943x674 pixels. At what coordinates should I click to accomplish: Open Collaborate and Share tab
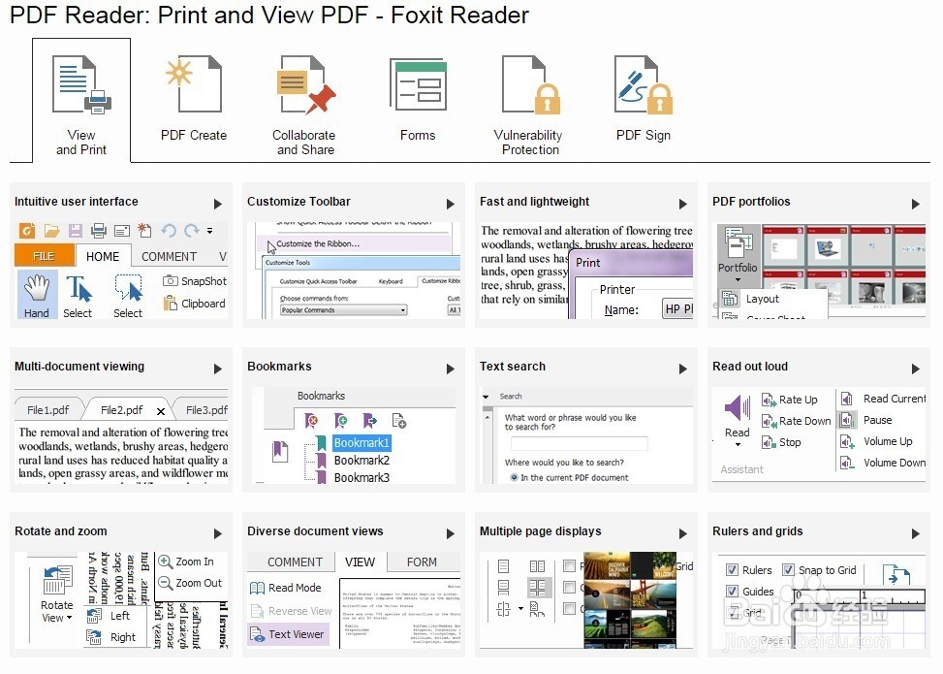[x=304, y=105]
